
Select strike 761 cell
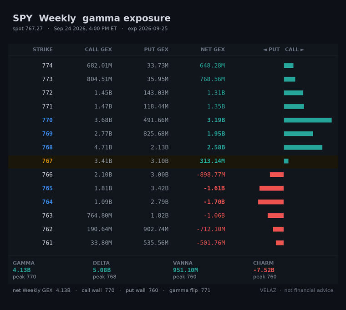[47, 243]
